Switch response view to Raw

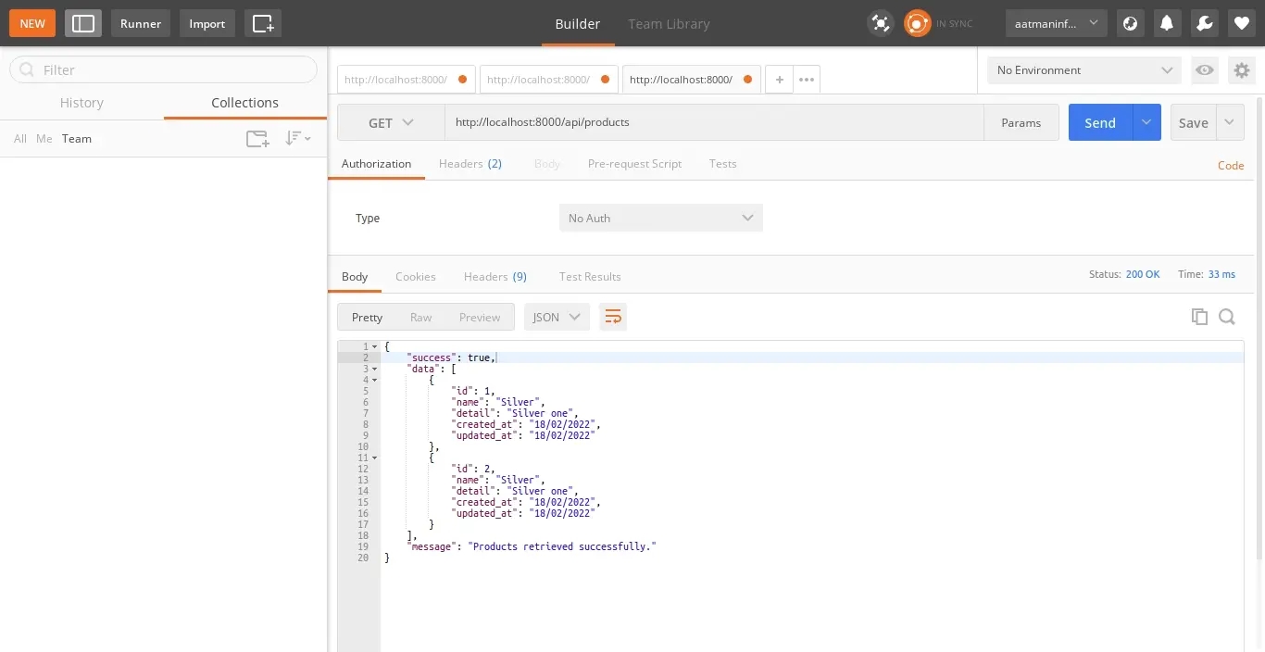pos(420,317)
